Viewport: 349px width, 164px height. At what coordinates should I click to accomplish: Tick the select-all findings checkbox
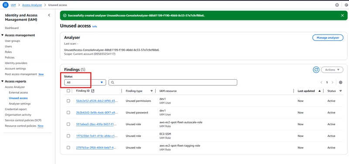pyautogui.click(x=68, y=91)
